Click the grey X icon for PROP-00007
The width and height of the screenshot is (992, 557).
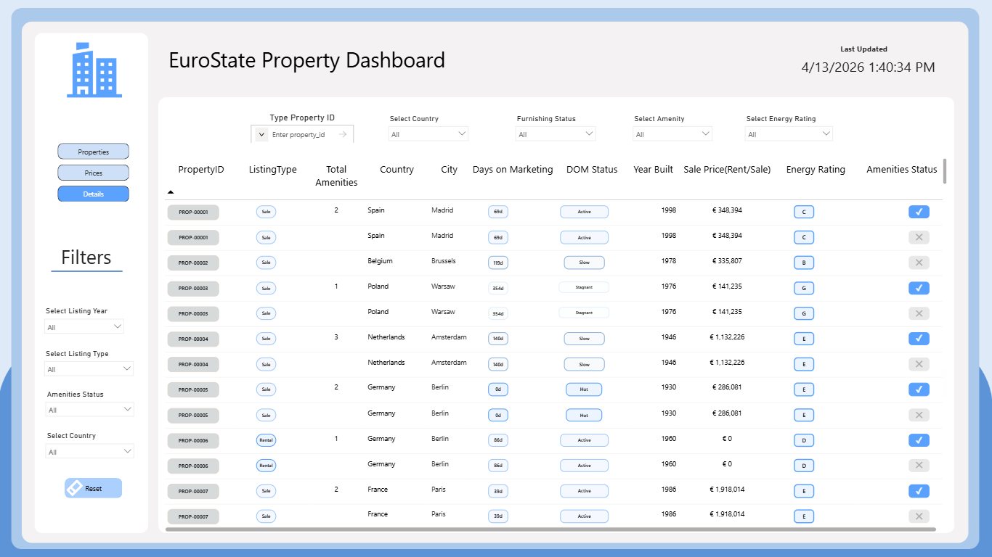point(919,516)
